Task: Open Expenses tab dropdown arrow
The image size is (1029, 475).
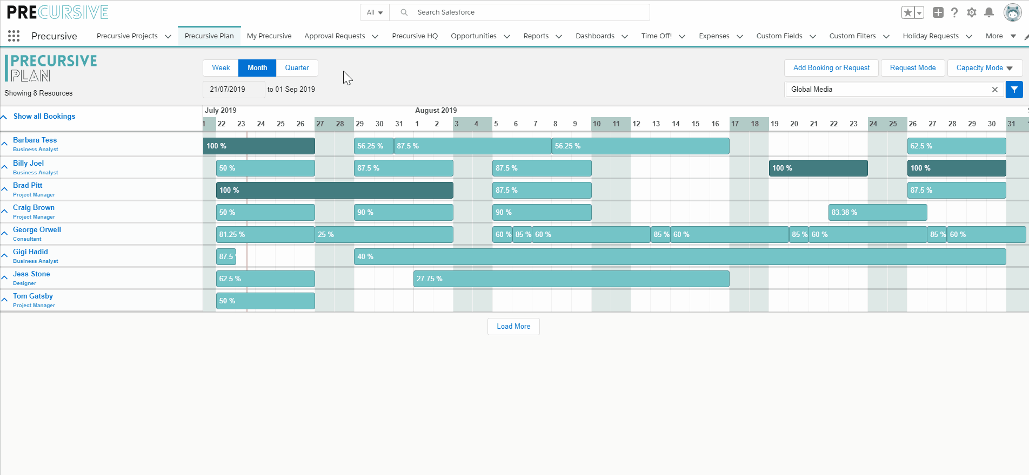Action: point(740,37)
